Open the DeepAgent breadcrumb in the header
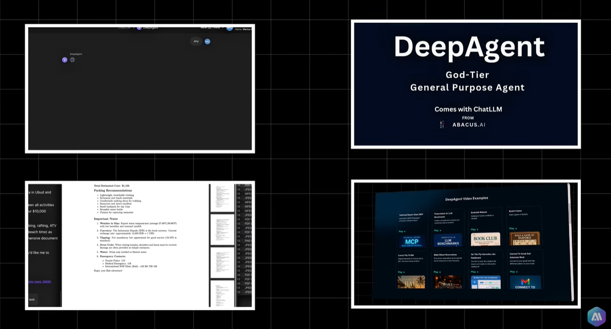611x329 pixels. click(148, 28)
